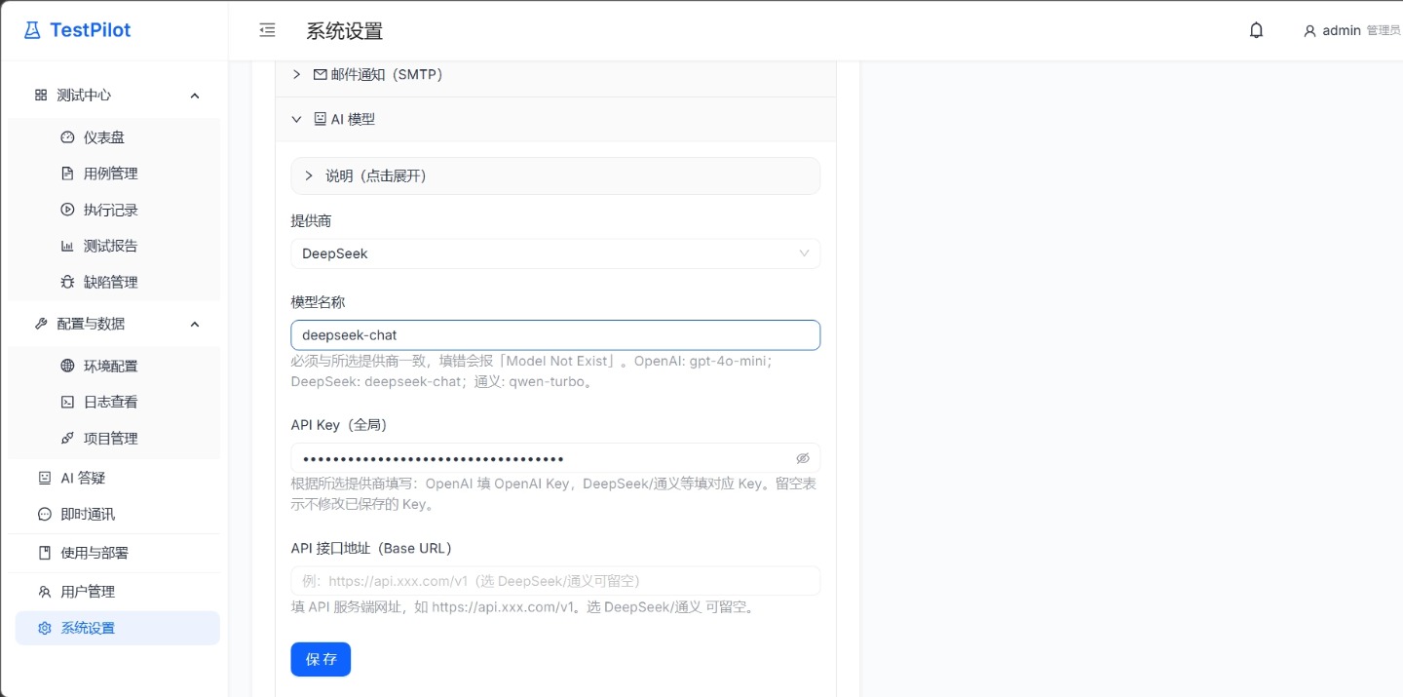Focus the 模型名称 deepseek-chat input

(555, 334)
